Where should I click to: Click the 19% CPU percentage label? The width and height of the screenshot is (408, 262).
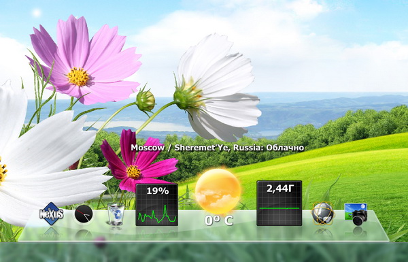(158, 191)
